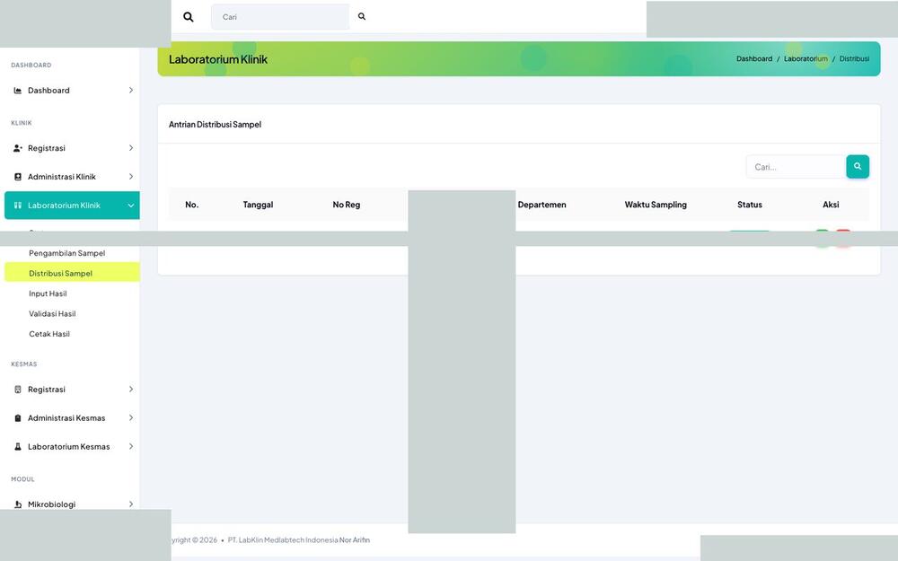Screen dimensions: 898x561
Task: Click the Dashboard chart icon in sidebar
Action: click(x=18, y=91)
